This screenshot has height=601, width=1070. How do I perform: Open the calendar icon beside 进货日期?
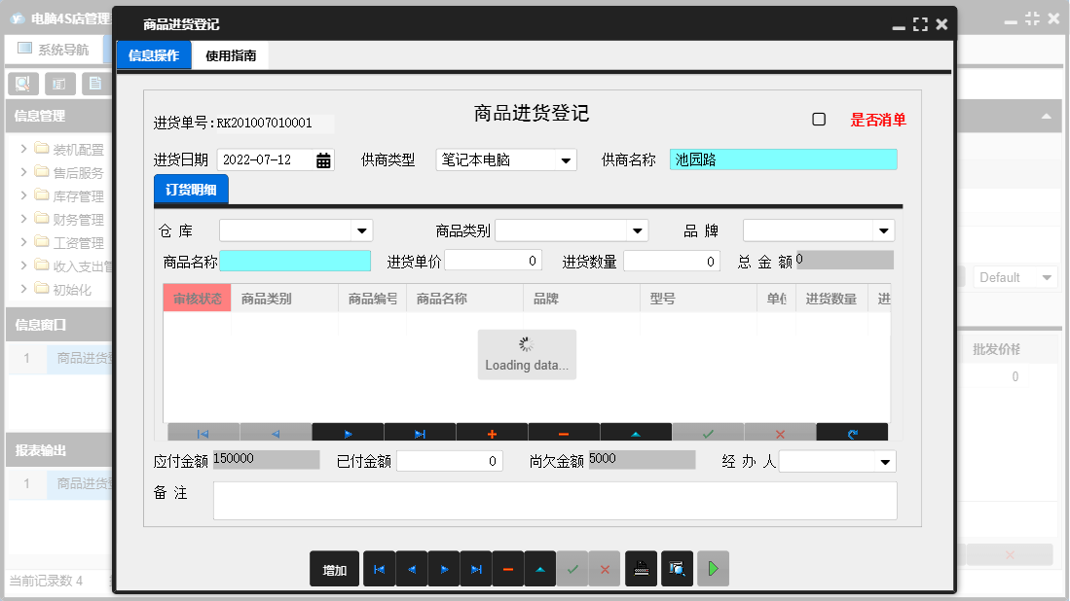pyautogui.click(x=321, y=159)
